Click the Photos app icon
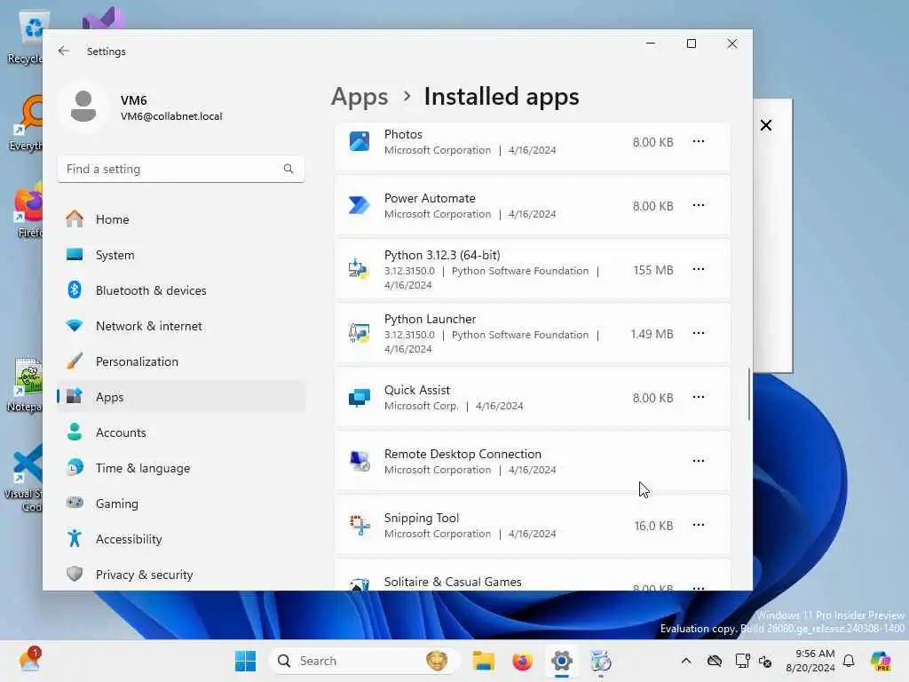This screenshot has width=909, height=682. (360, 141)
